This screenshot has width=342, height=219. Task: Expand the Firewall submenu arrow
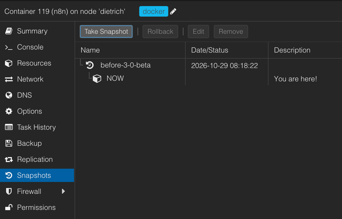pos(64,191)
